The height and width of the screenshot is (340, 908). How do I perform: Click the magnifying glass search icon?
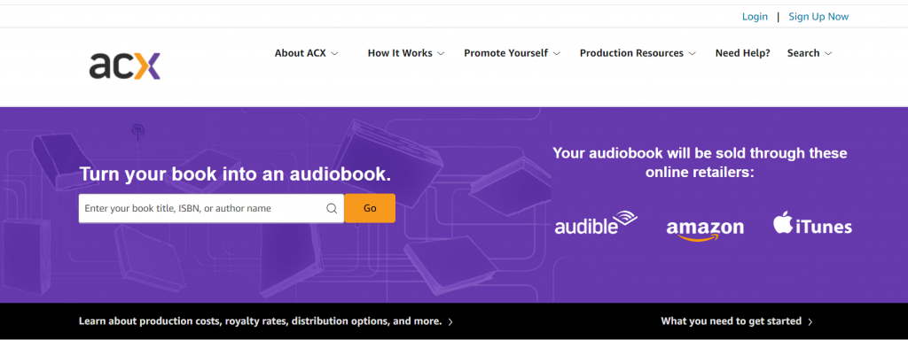(x=332, y=209)
